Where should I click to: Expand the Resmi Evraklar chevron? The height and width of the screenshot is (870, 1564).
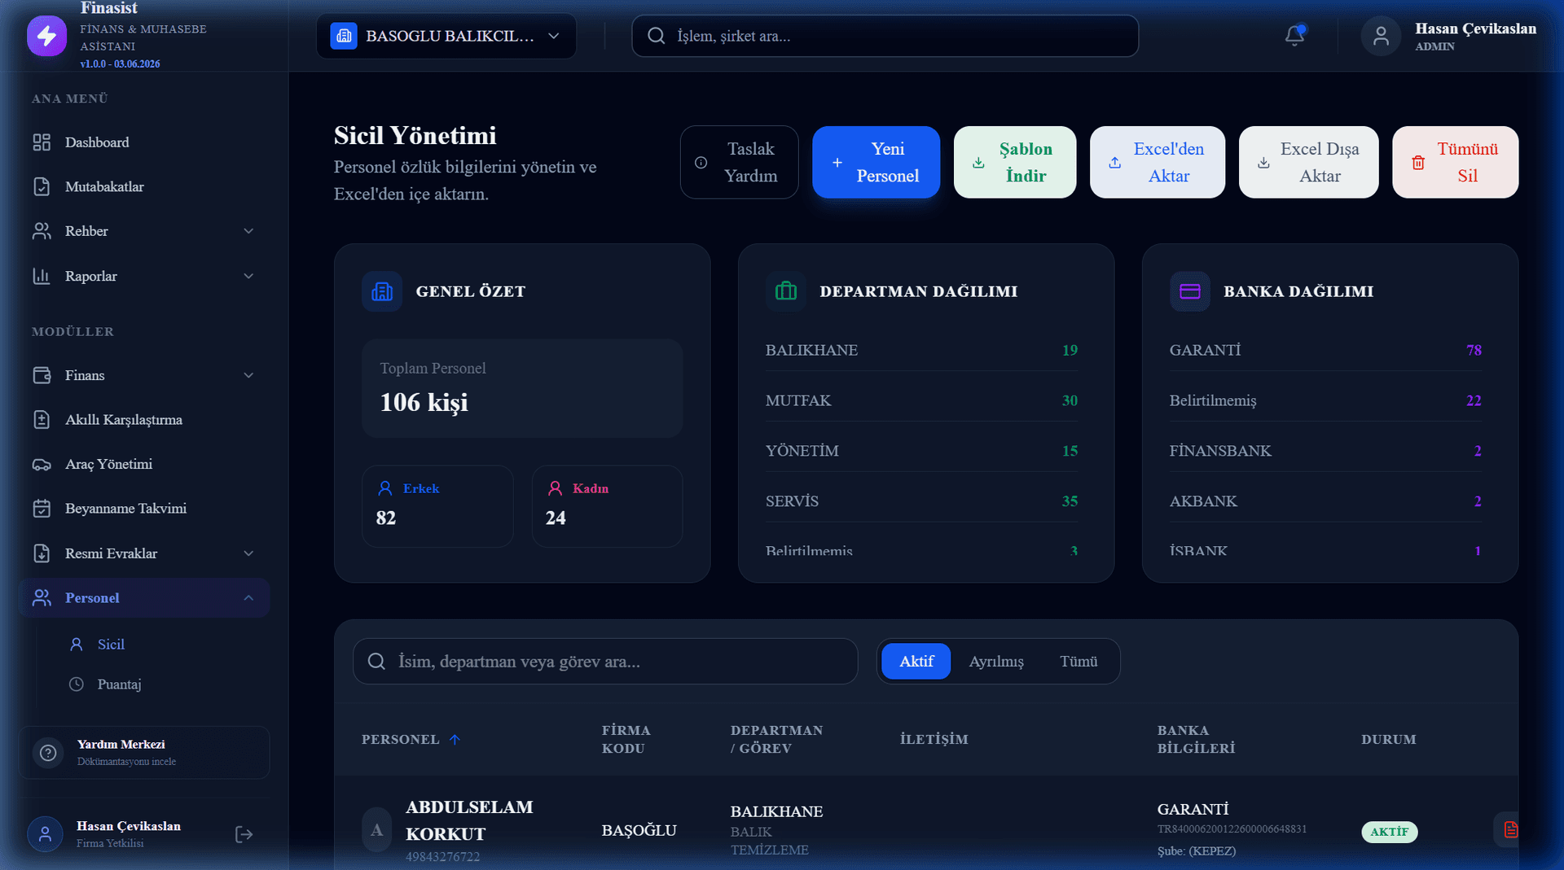(248, 553)
